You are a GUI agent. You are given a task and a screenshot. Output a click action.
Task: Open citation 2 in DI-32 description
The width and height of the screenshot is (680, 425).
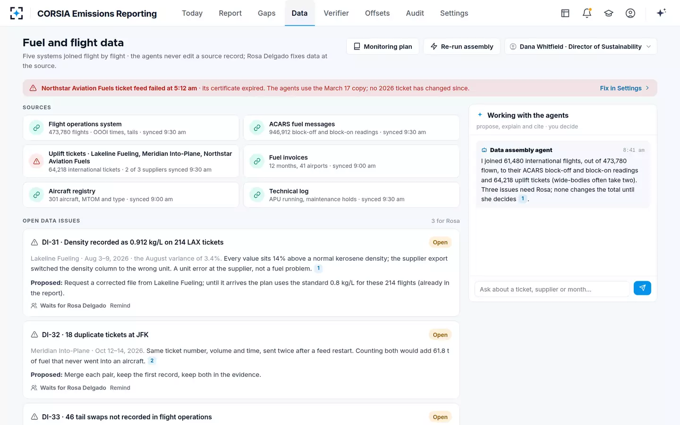point(152,361)
